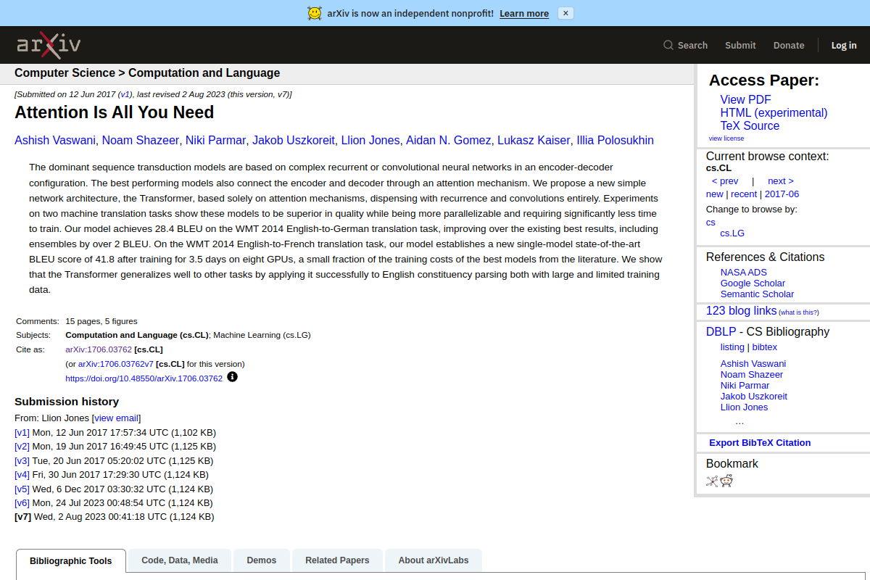The width and height of the screenshot is (870, 580).
Task: Open DBLP listing link
Action: 732,347
